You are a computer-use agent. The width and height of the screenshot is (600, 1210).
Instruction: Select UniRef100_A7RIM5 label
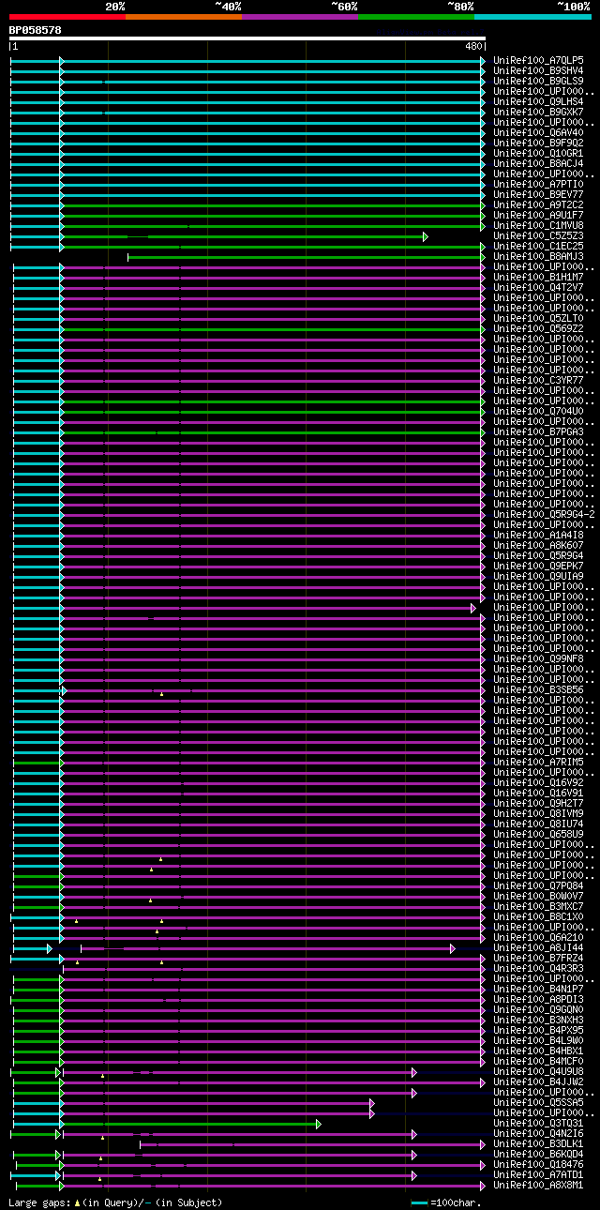[x=538, y=762]
